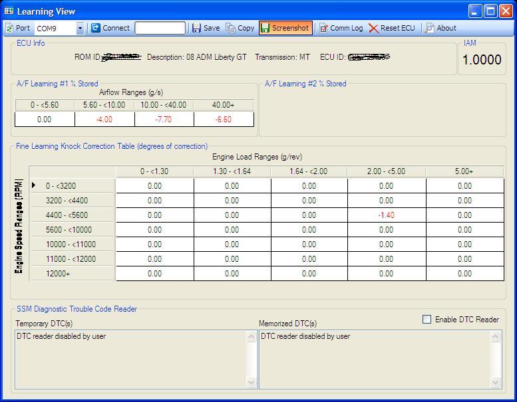This screenshot has width=517, height=402.
Task: Select the 10000 - <11000 RPM row header
Action: 73,245
